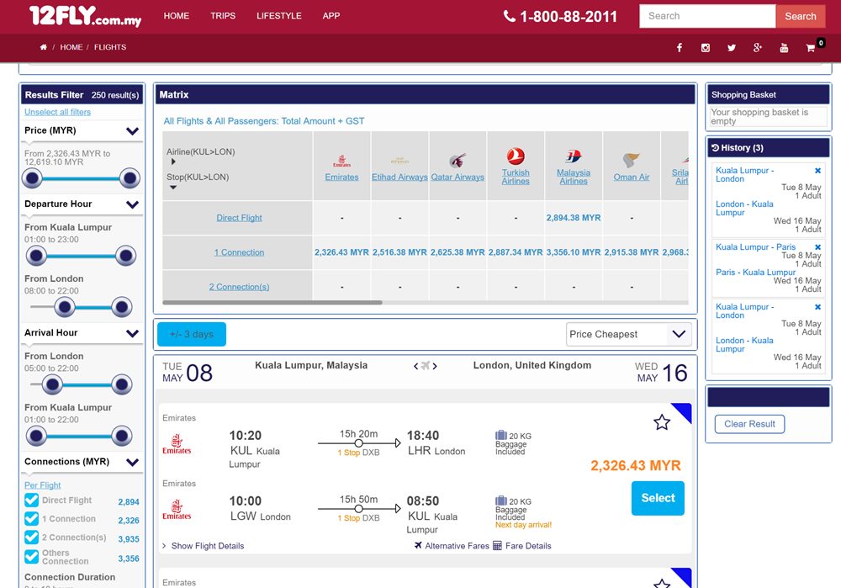
Task: Open the Twitter social icon
Action: point(731,48)
